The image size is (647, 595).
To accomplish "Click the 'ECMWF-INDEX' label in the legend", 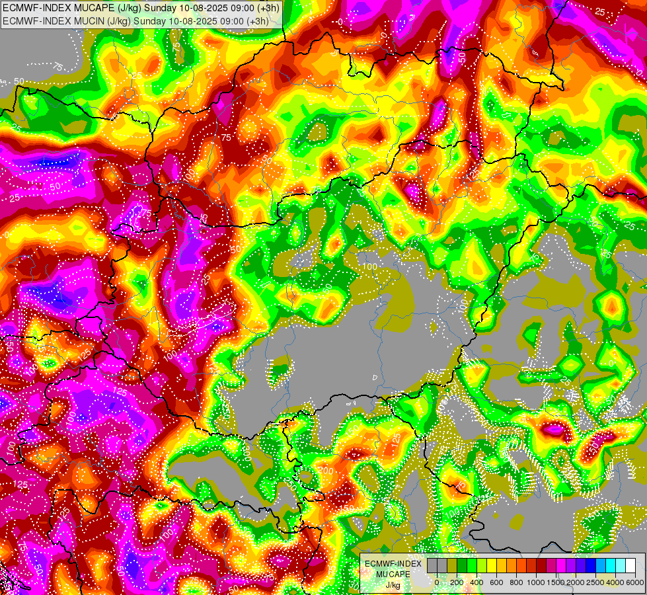I will tap(393, 564).
